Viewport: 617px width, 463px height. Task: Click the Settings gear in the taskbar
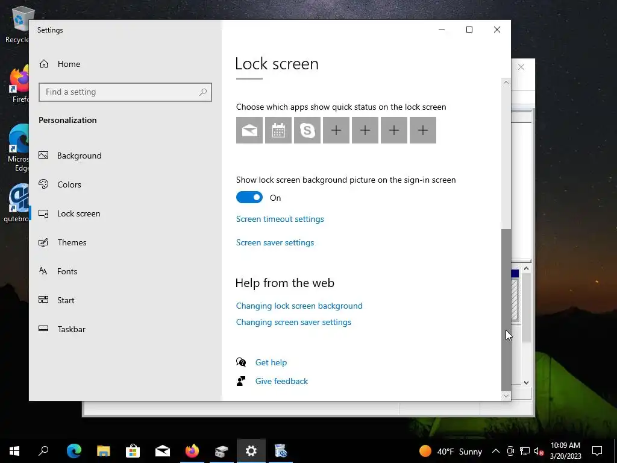click(x=251, y=451)
